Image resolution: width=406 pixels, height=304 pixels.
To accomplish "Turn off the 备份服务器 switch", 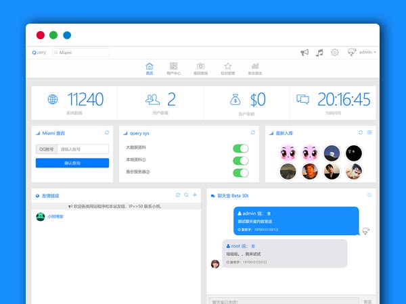I will pyautogui.click(x=240, y=173).
